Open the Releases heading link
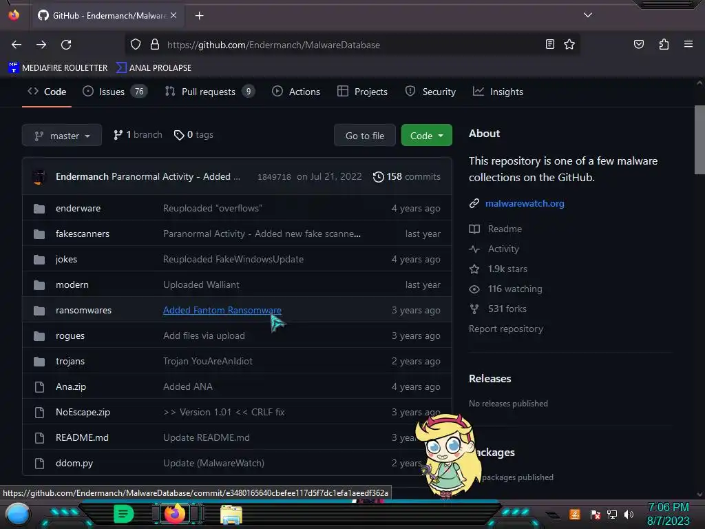The image size is (705, 529). coord(490,379)
